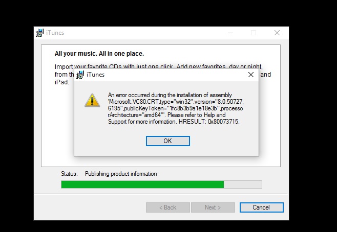The image size is (337, 232).
Task: Click the "All your music. All in one place." heading
Action: pyautogui.click(x=99, y=54)
